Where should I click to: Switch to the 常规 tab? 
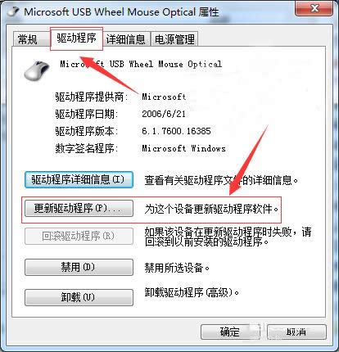[x=28, y=39]
